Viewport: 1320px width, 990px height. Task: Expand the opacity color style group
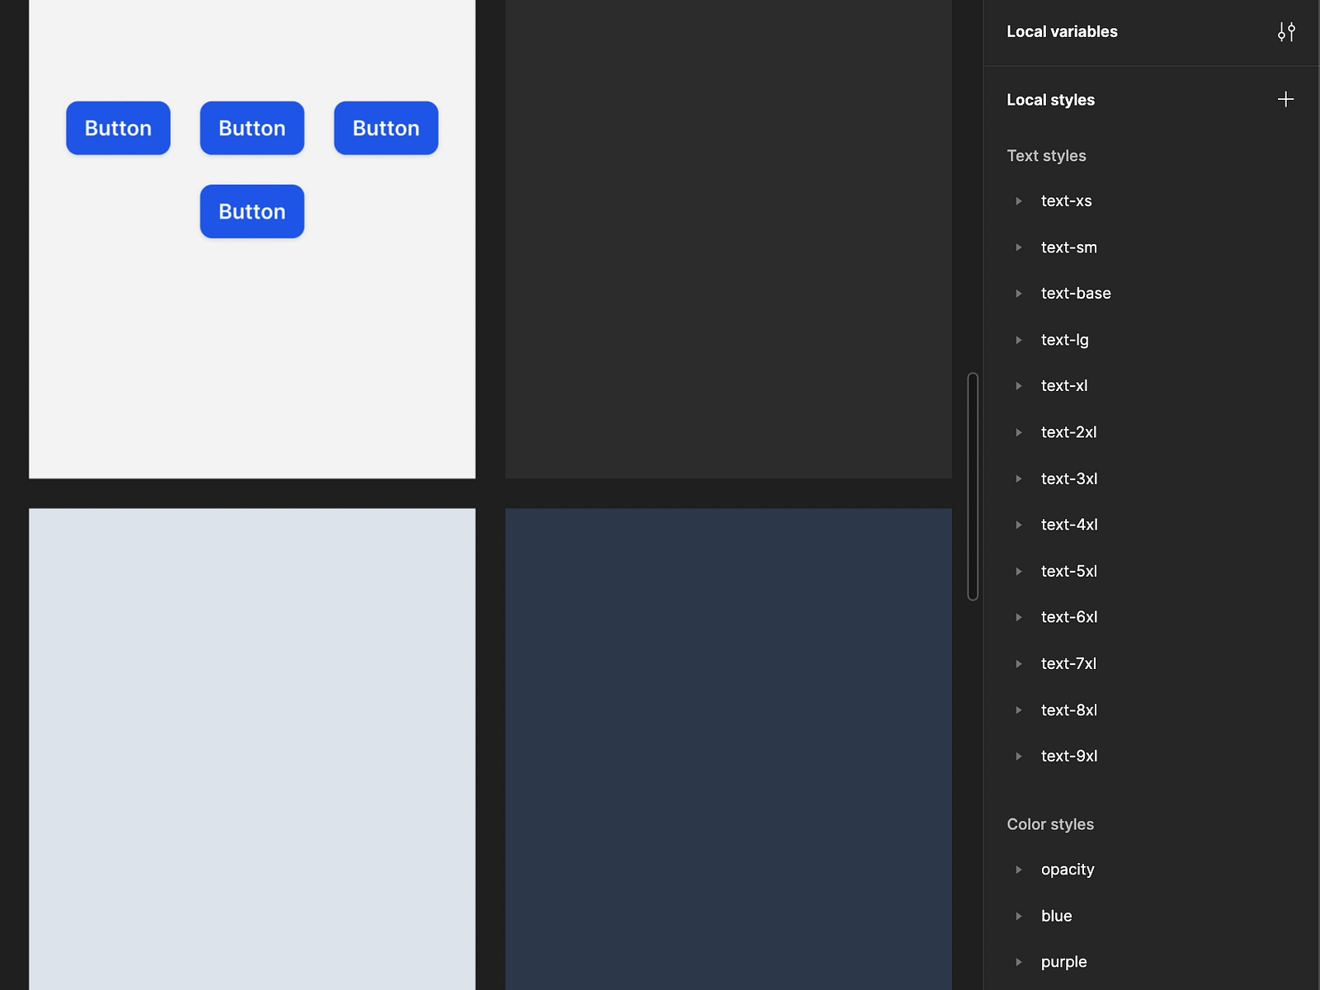pos(1020,869)
